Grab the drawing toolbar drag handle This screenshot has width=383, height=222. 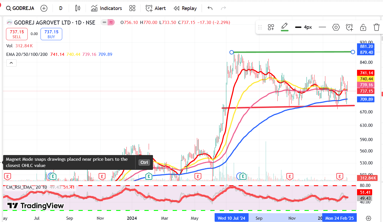260,27
